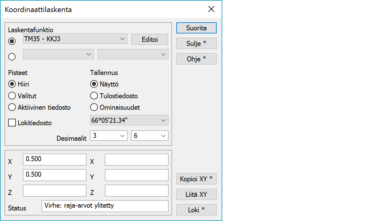Expand the TM35 - KKJ3 function dropdown
Viewport: 373px width, 221px height.
tap(75, 39)
